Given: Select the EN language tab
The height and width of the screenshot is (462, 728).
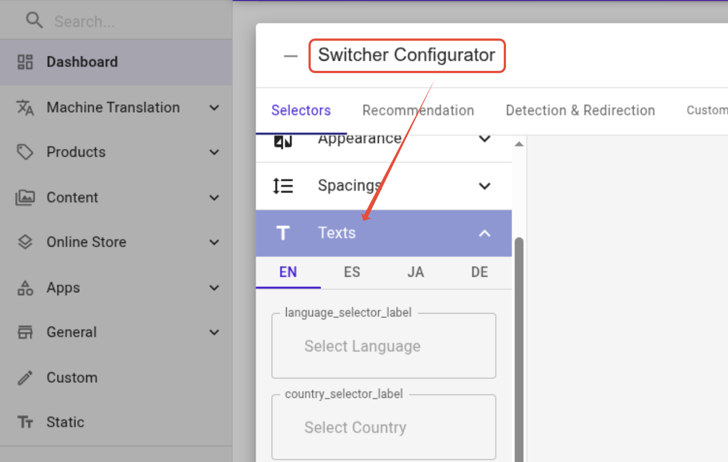Looking at the screenshot, I should pos(288,272).
